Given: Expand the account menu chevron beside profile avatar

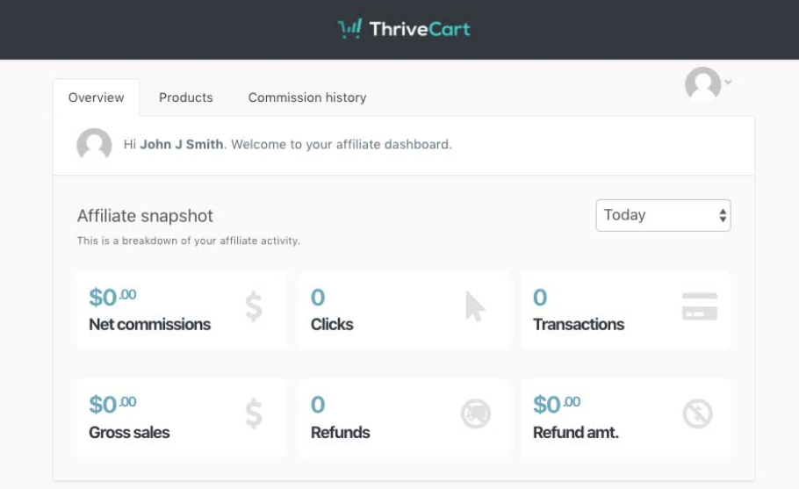Looking at the screenshot, I should click(x=728, y=83).
